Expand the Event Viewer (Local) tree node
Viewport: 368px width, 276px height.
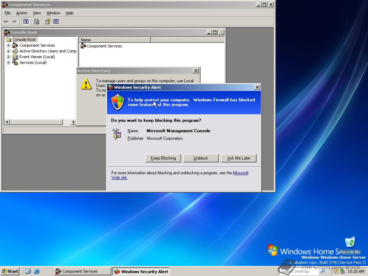coord(9,57)
